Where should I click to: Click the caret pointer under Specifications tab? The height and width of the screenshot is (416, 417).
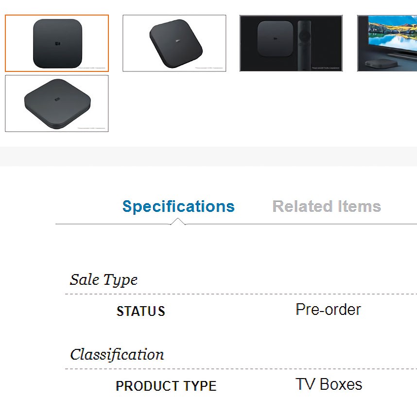178,222
